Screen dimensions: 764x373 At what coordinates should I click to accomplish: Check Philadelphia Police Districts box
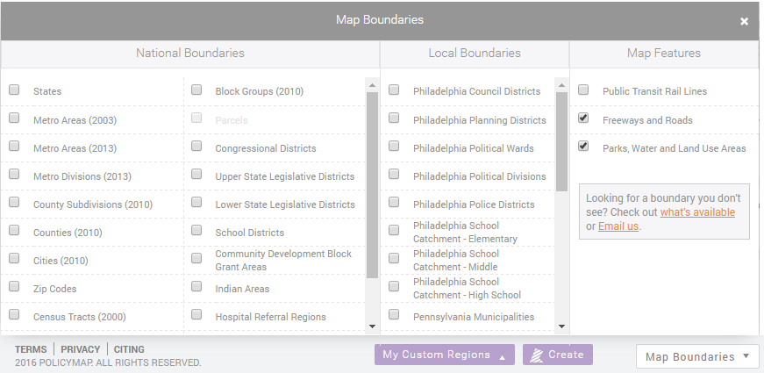(394, 202)
